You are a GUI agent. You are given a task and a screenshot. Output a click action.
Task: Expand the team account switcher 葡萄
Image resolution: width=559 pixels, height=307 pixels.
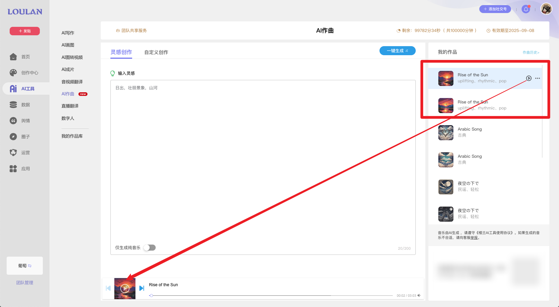pos(24,265)
